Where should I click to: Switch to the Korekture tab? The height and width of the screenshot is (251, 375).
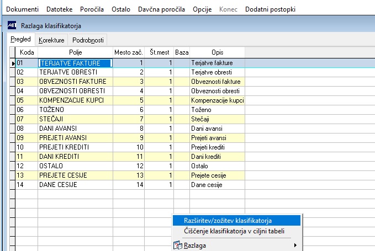pyautogui.click(x=51, y=40)
